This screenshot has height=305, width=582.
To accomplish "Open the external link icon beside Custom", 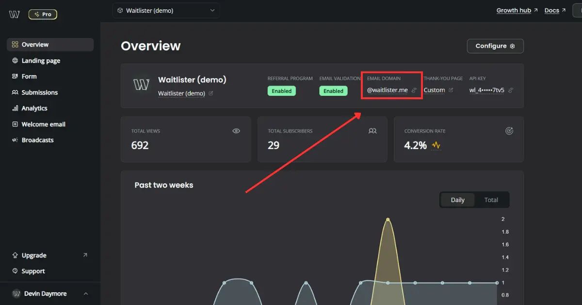I will (451, 90).
